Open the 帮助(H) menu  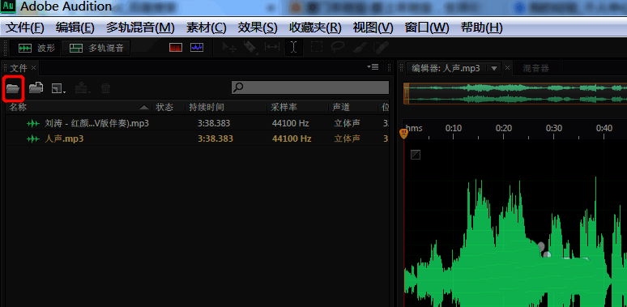[x=481, y=28]
